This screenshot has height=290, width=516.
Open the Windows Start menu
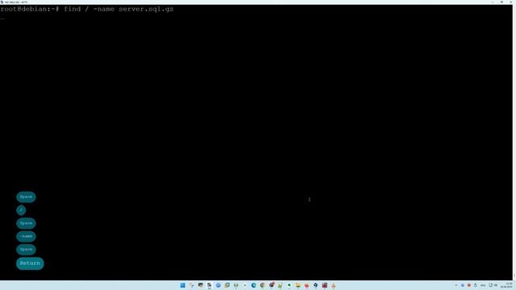[x=183, y=285]
